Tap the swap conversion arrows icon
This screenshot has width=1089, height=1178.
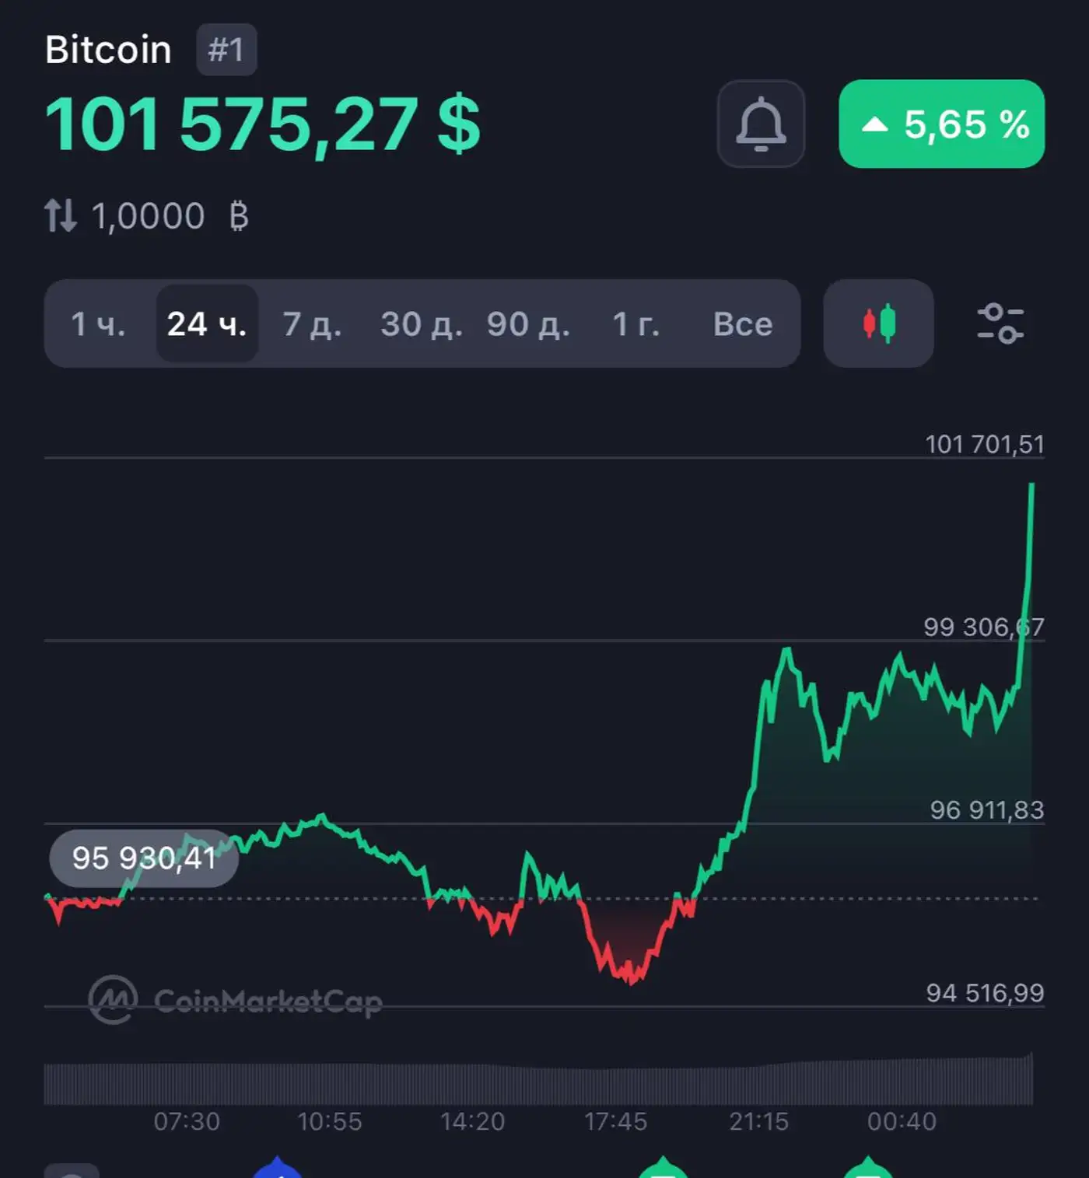(61, 215)
